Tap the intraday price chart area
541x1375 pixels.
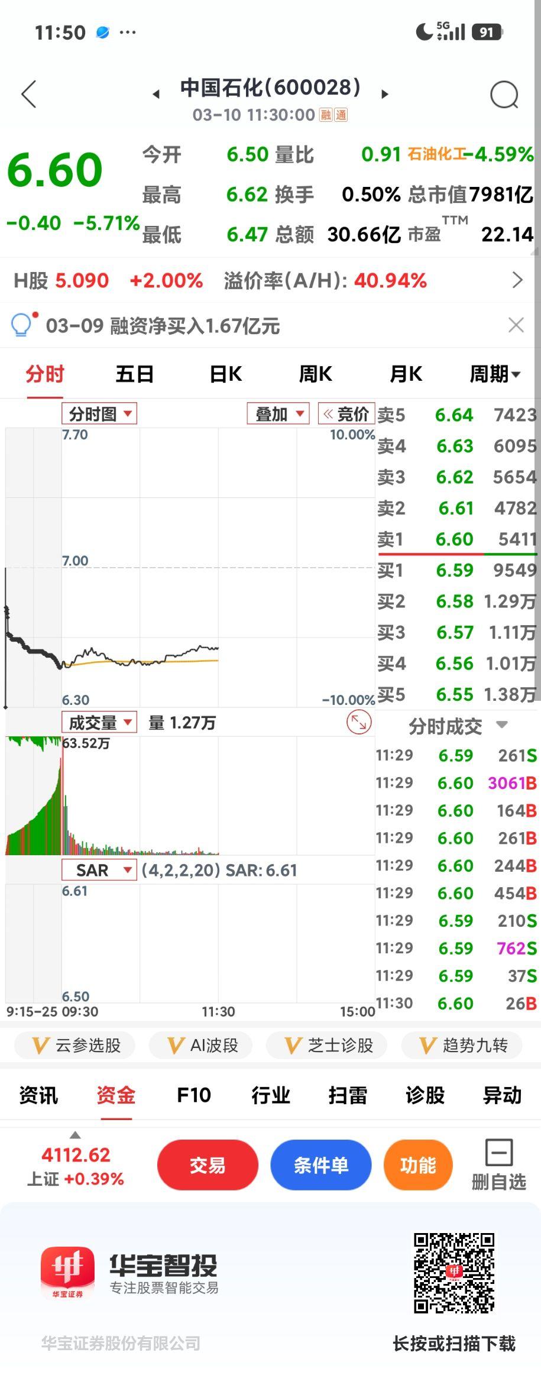click(189, 567)
